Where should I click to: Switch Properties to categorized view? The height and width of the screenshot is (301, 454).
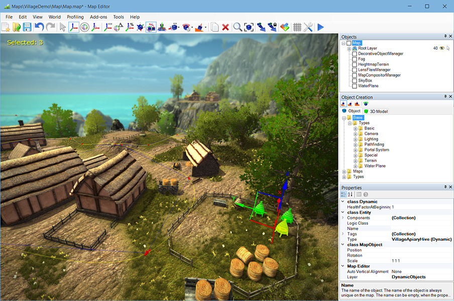(x=344, y=195)
